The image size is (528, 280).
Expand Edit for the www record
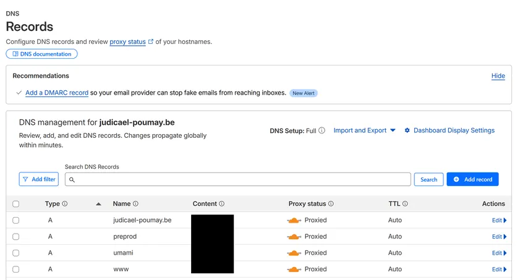(500, 269)
